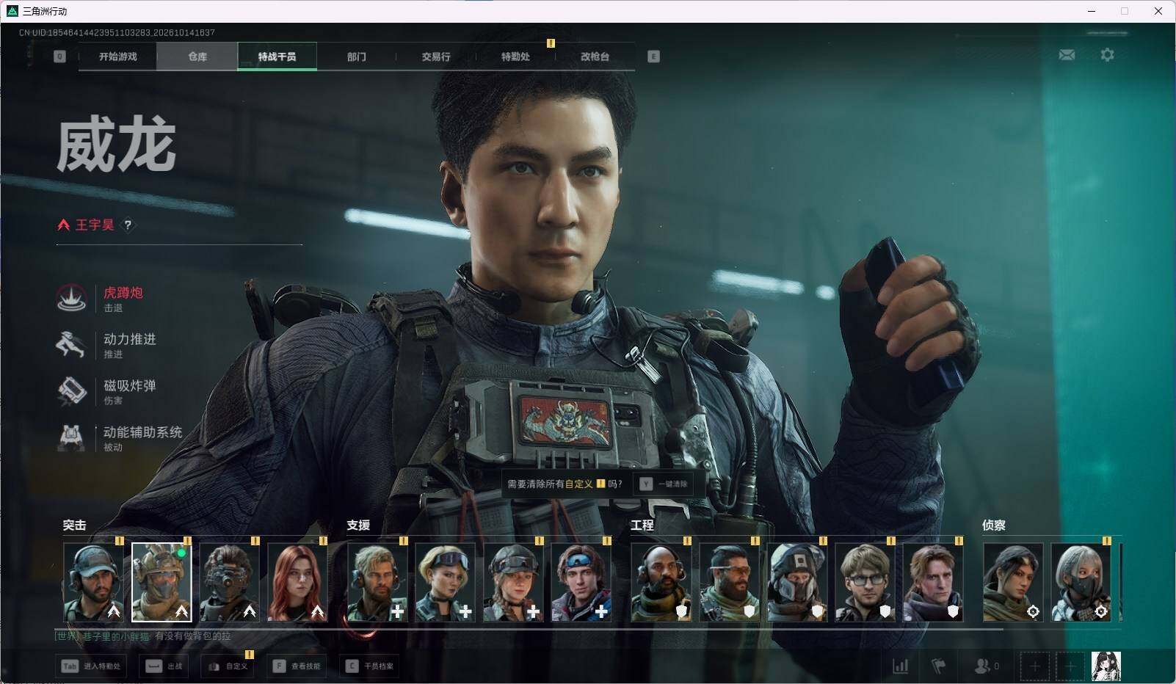This screenshot has height=684, width=1176.
Task: Click the help question mark beside 王宇昊
Action: (128, 225)
